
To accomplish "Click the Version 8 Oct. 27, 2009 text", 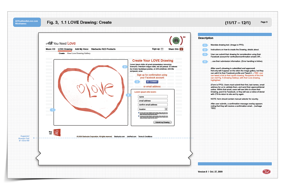I will click(x=210, y=172).
